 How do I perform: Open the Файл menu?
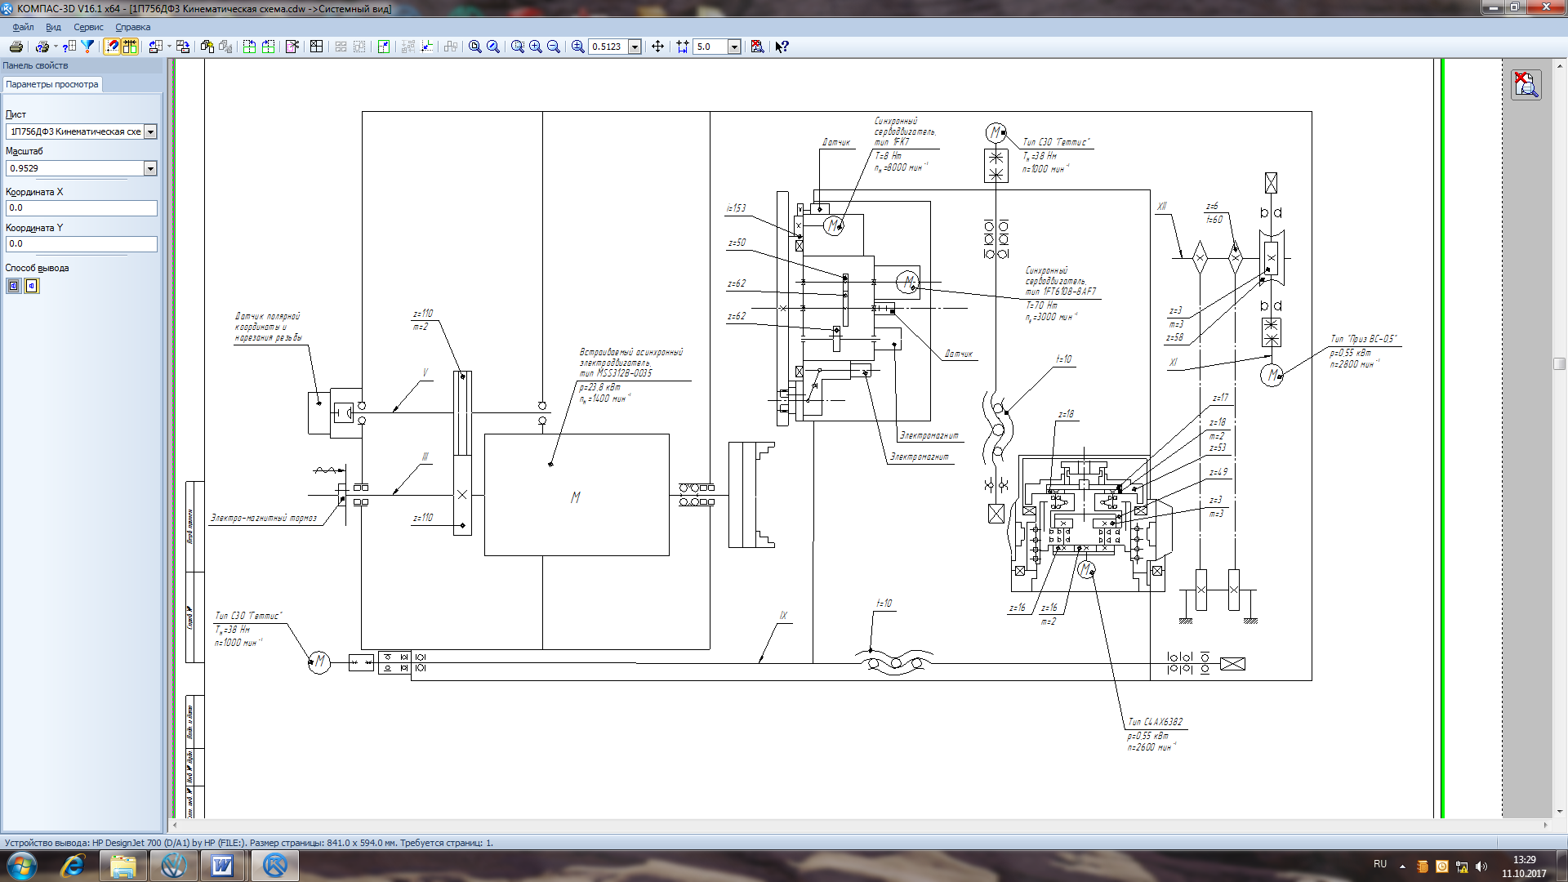tap(23, 27)
